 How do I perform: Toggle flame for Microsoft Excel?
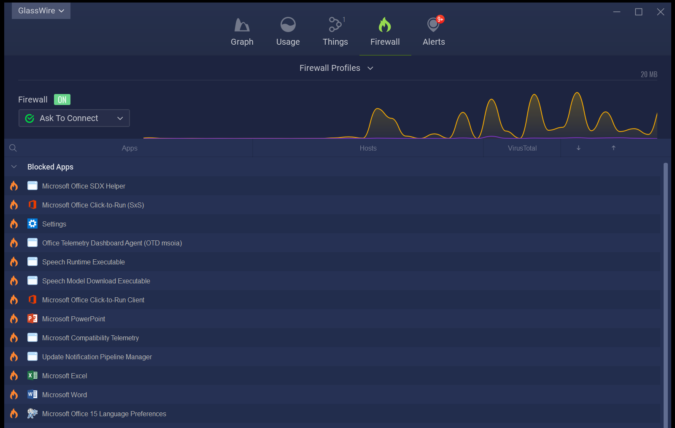coord(14,375)
